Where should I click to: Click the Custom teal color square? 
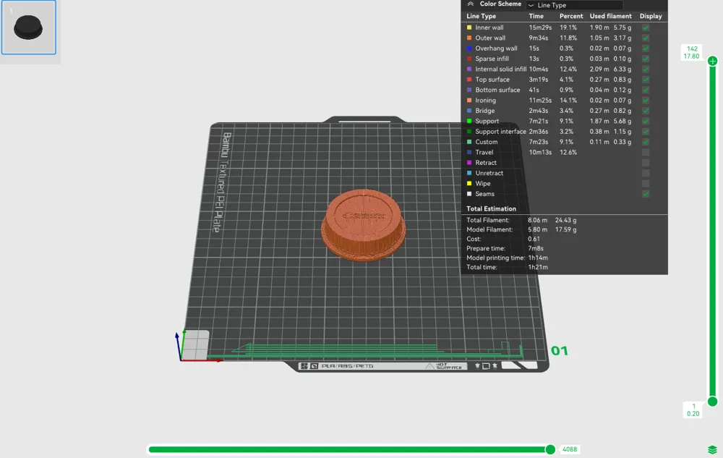click(470, 142)
